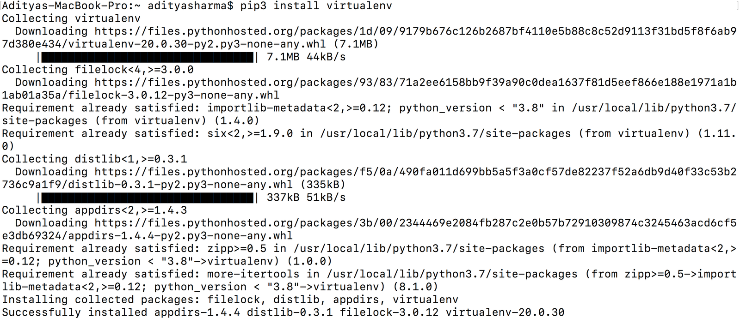Click the 44kB/s download speed text
Viewport: 740px width, 318px height.
pos(326,57)
